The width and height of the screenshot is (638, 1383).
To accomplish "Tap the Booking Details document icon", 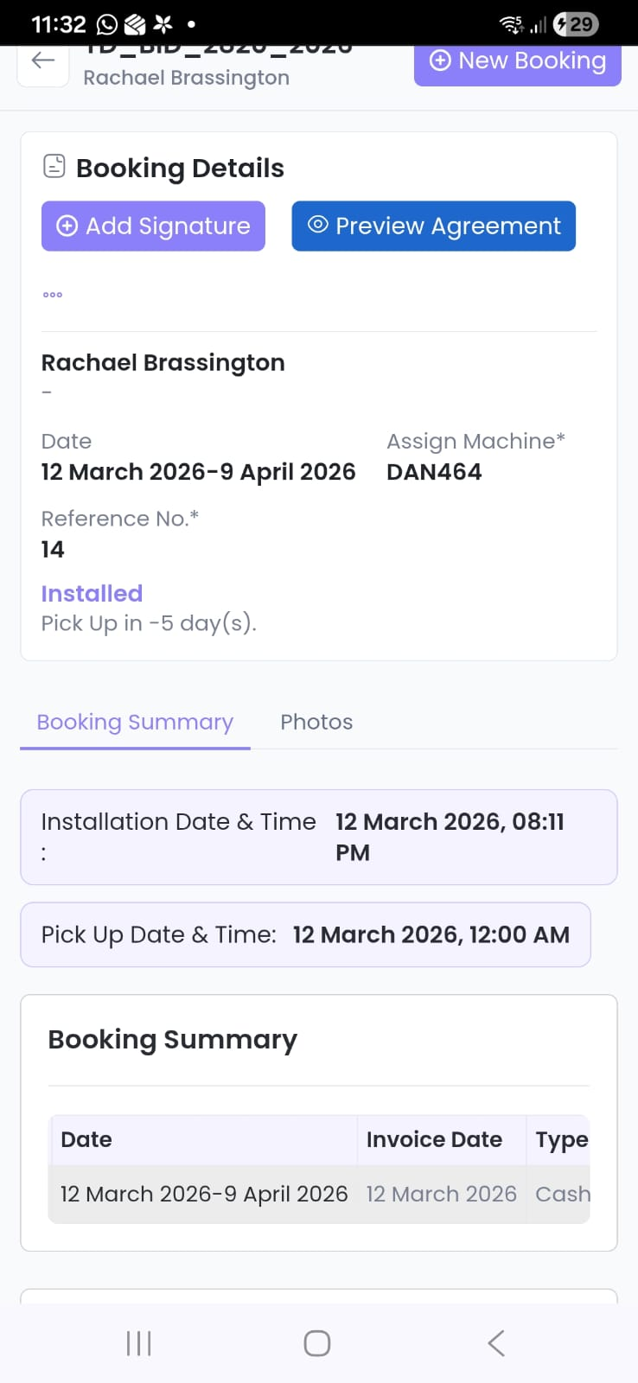I will (54, 166).
